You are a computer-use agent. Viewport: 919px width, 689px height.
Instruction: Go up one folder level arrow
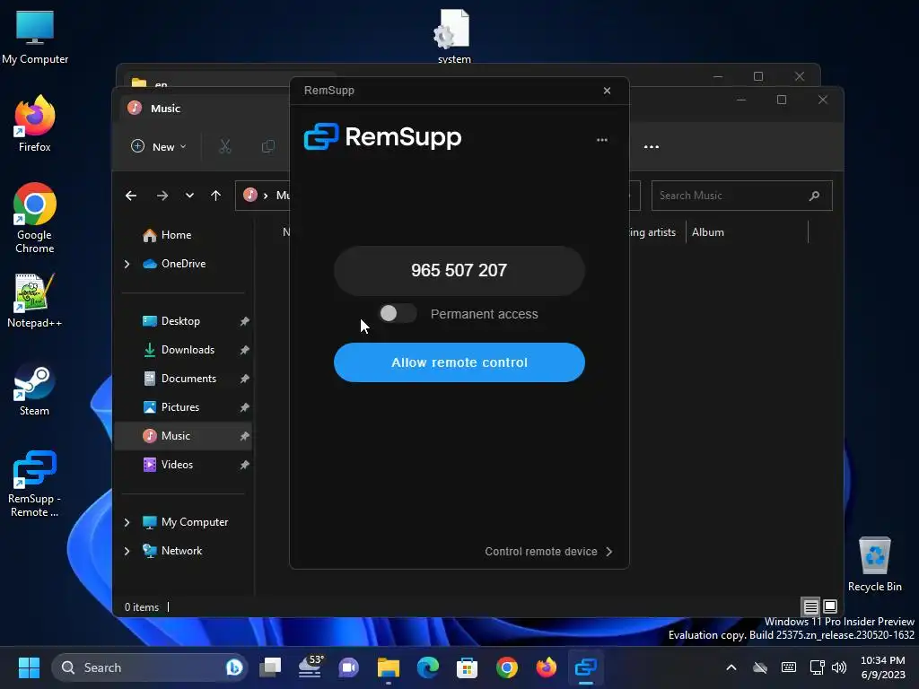point(215,196)
